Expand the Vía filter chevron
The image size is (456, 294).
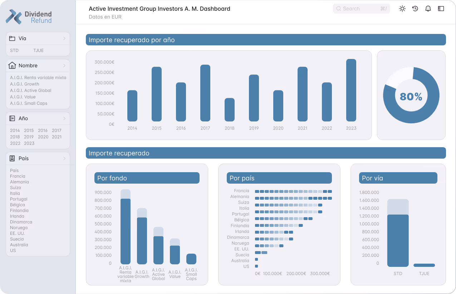click(64, 39)
